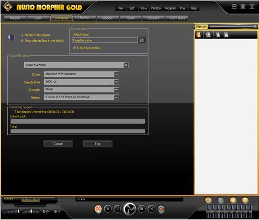Start playback with the large play button
This screenshot has height=220, width=259.
pos(130,209)
